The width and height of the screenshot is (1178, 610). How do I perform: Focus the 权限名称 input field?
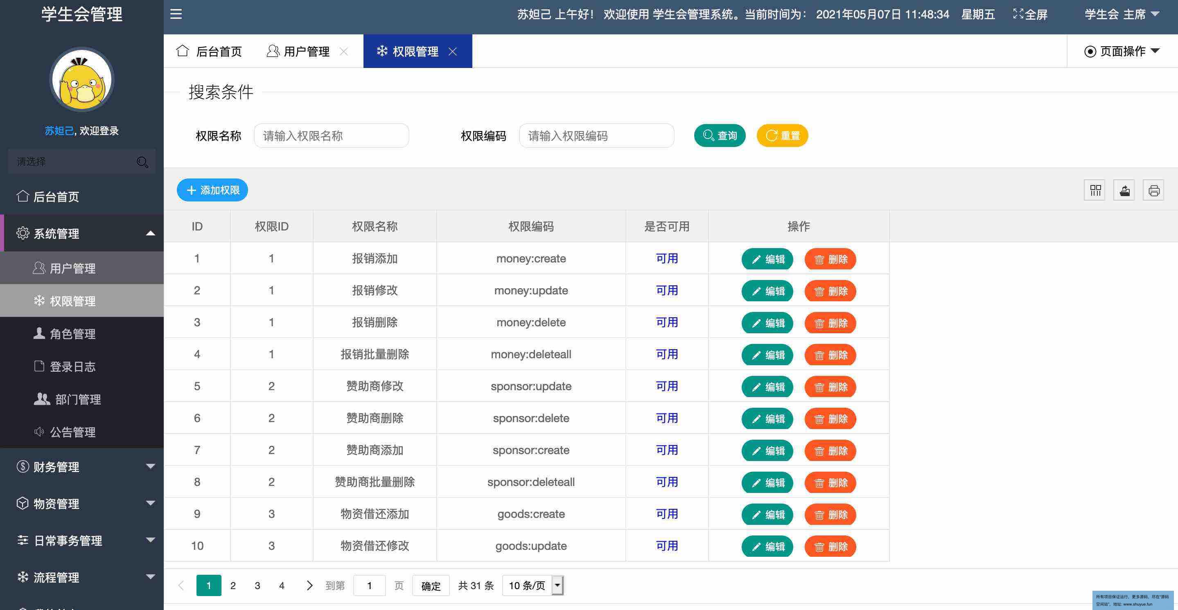331,136
